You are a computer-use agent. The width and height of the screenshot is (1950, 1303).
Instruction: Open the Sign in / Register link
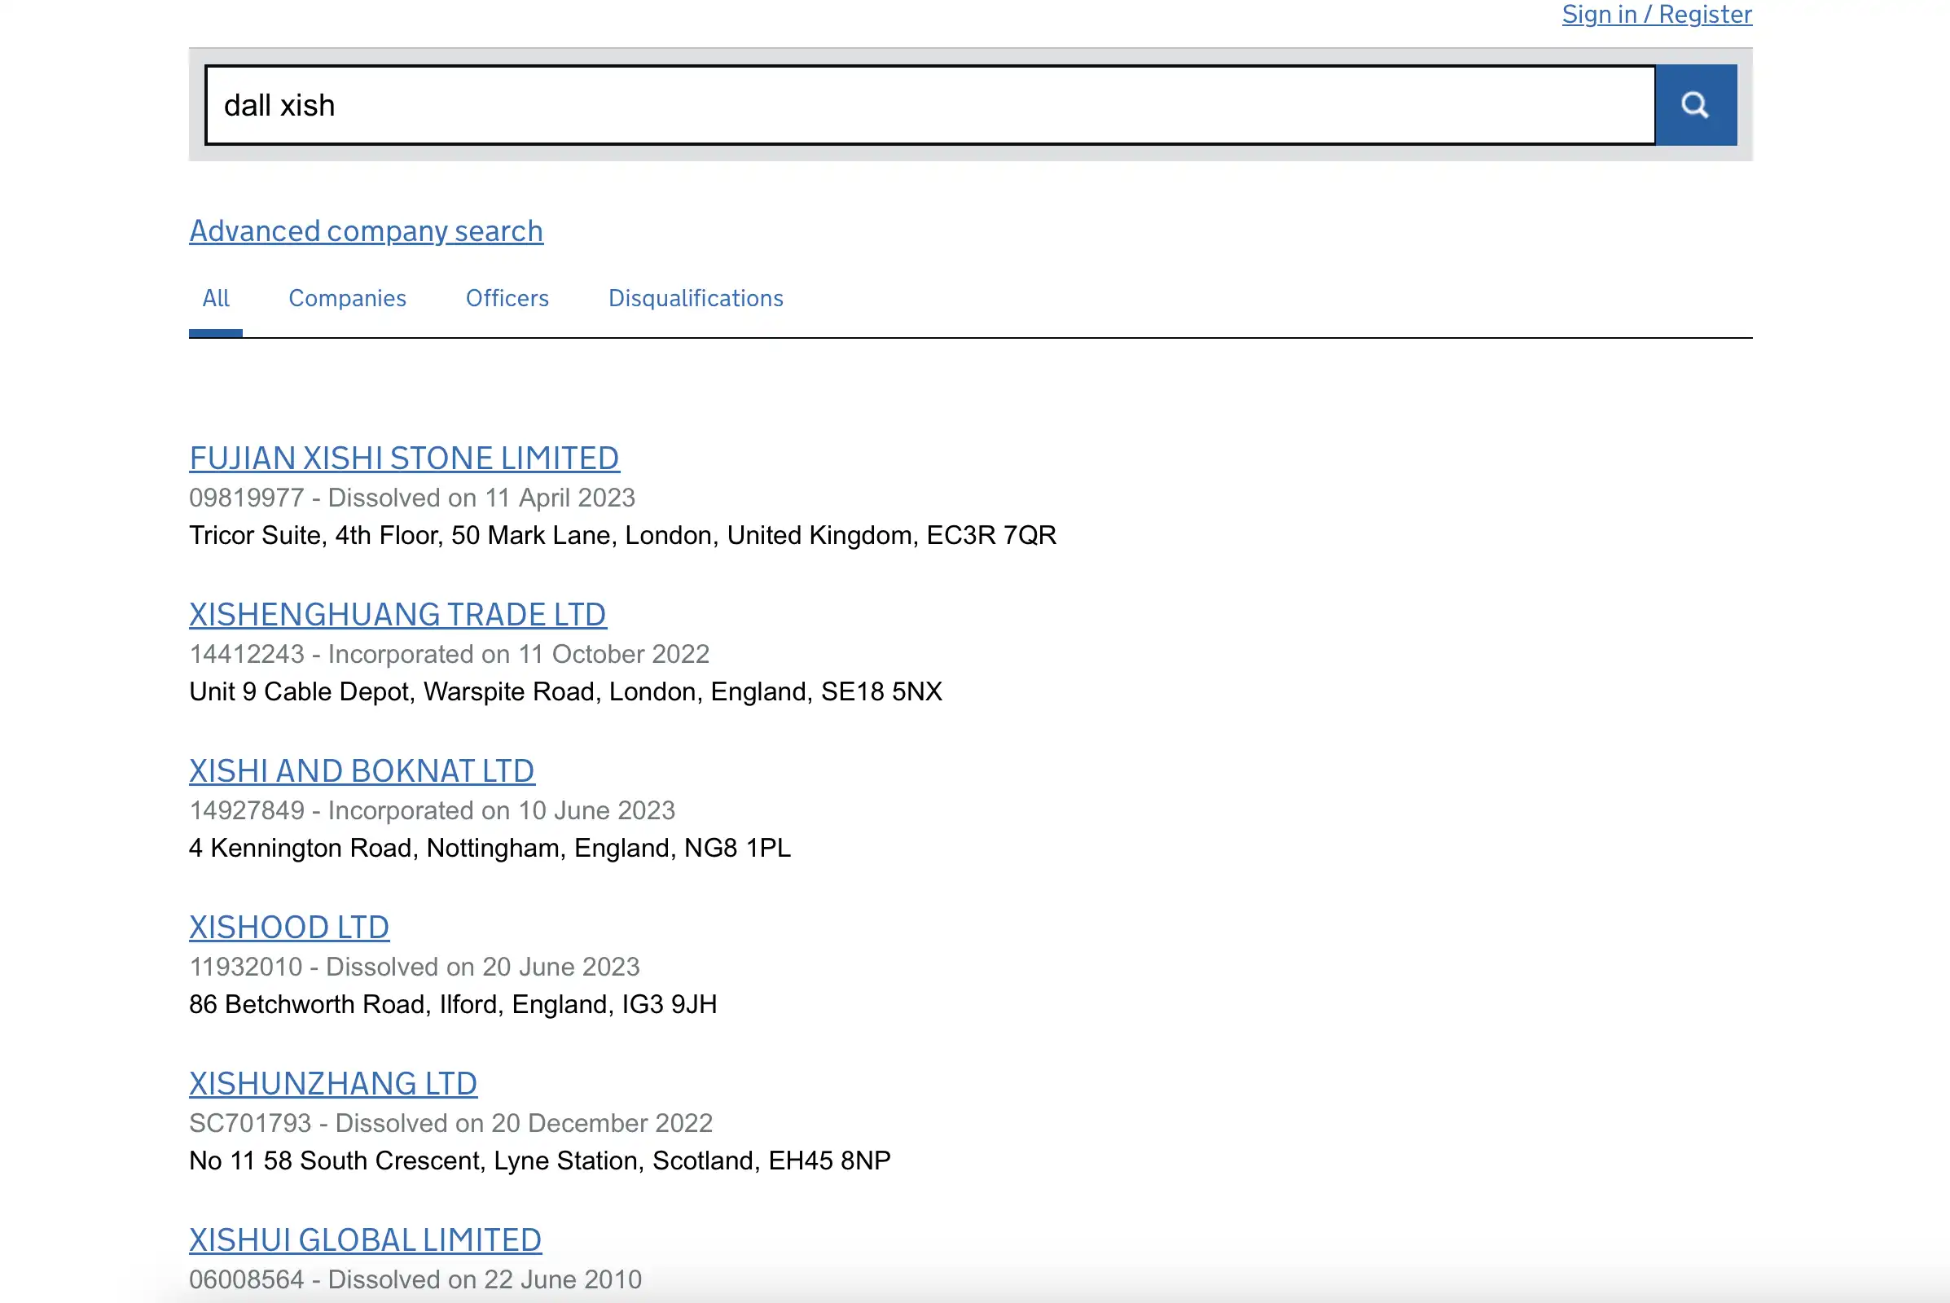(x=1657, y=14)
